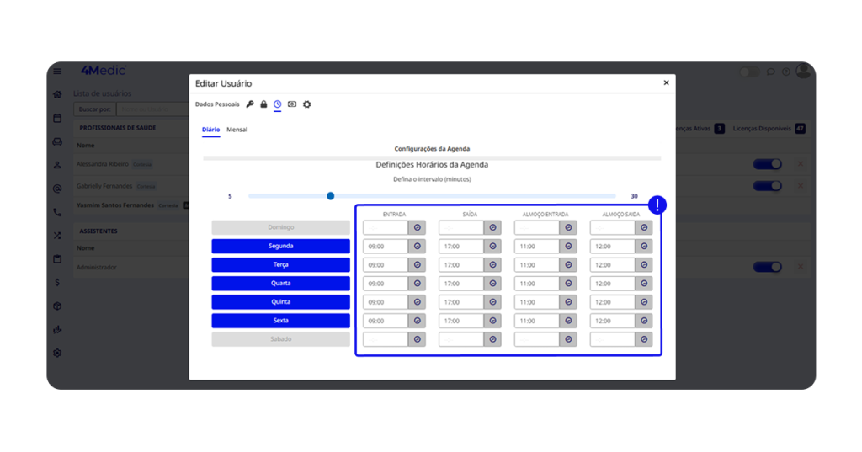Open the phone icon in the left sidebar
The image size is (862, 452).
tap(57, 212)
